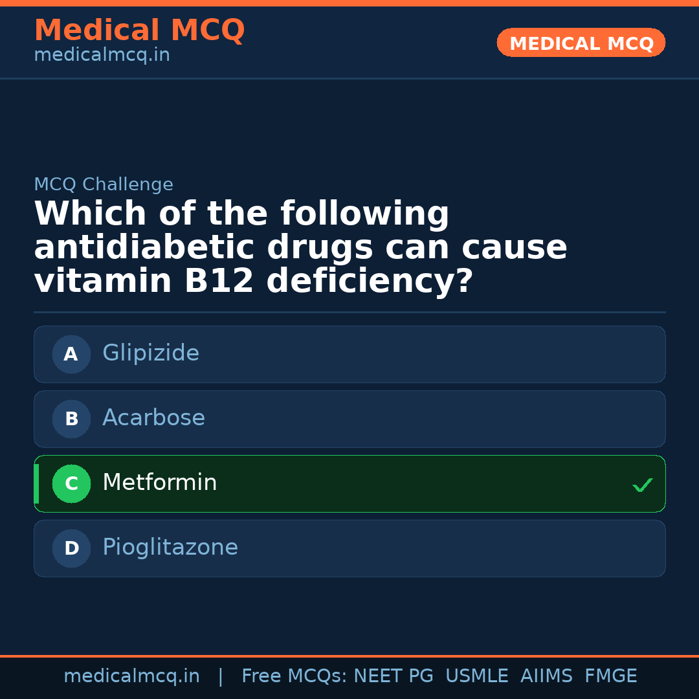The image size is (699, 699).
Task: Click the green checkmark on Metformin
Action: [642, 485]
